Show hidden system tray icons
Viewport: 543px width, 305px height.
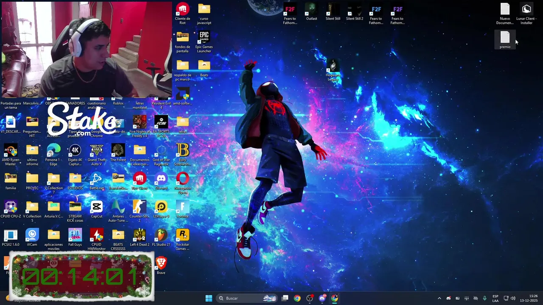point(439,298)
